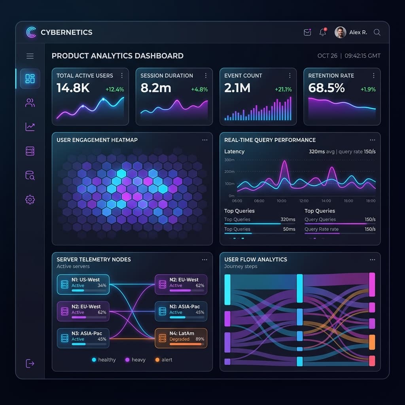Click the orange node in user flow
This screenshot has height=405, width=405.
(x=372, y=342)
